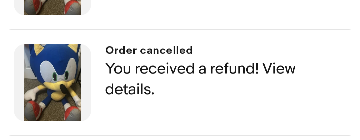This screenshot has height=140, width=360.
Task: Tap the word "refund!" in the notification
Action: point(234,68)
